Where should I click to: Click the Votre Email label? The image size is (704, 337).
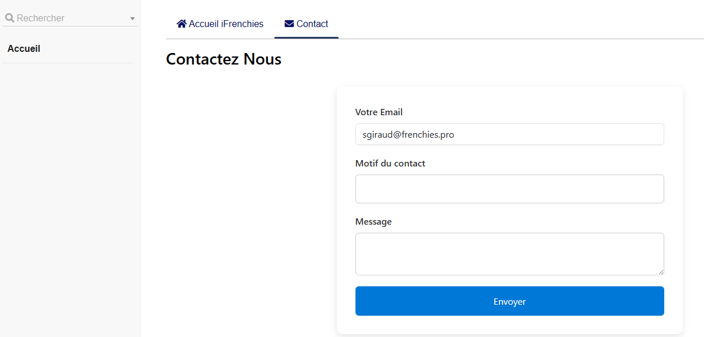379,112
